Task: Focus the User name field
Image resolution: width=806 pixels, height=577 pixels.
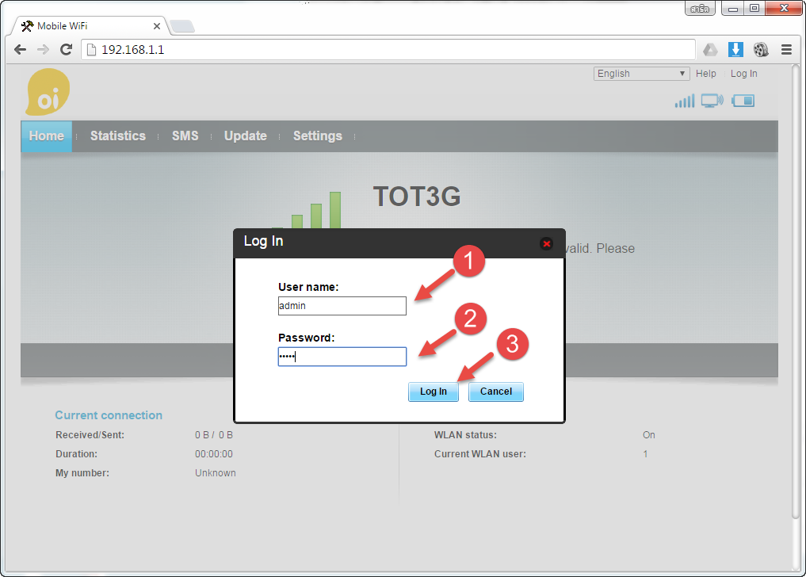Action: point(342,306)
